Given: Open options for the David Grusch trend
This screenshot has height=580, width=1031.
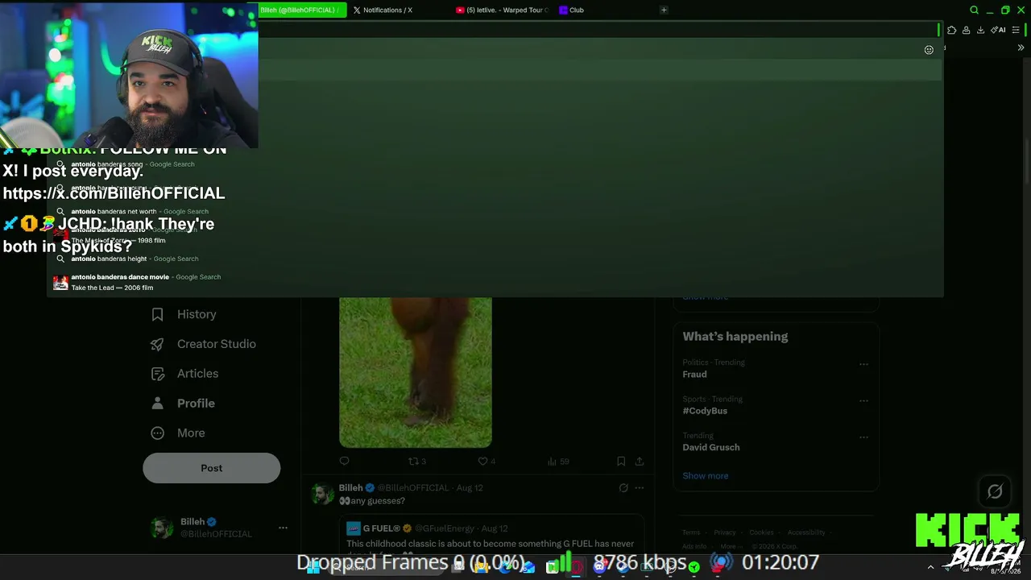Looking at the screenshot, I should [x=863, y=437].
